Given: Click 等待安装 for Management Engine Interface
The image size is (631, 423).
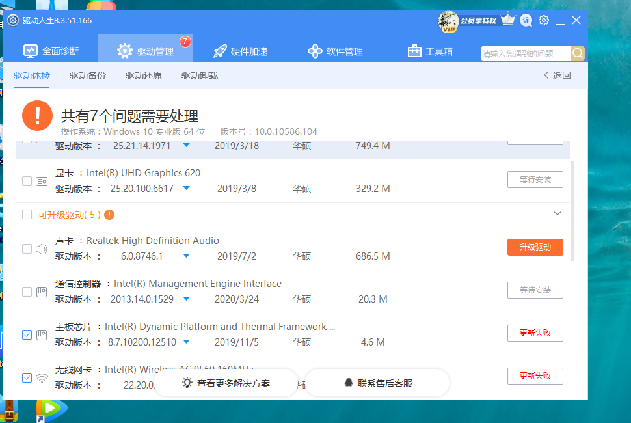Looking at the screenshot, I should click(535, 290).
